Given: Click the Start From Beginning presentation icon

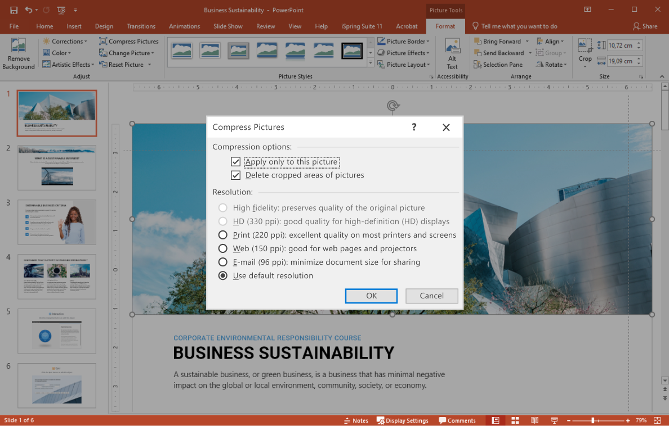Looking at the screenshot, I should click(x=61, y=10).
